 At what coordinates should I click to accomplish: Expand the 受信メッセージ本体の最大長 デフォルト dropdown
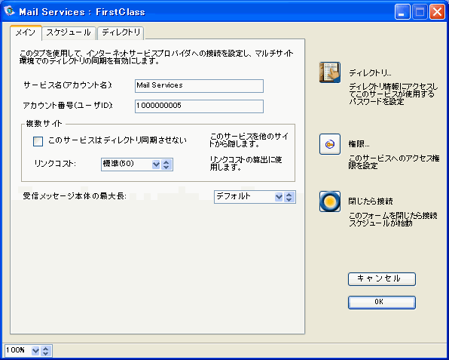click(x=279, y=197)
